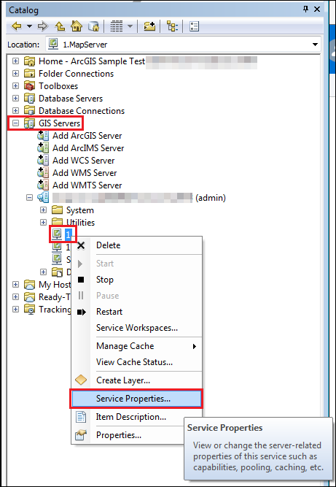
Task: Click the Add WMS Server icon
Action: [43, 173]
